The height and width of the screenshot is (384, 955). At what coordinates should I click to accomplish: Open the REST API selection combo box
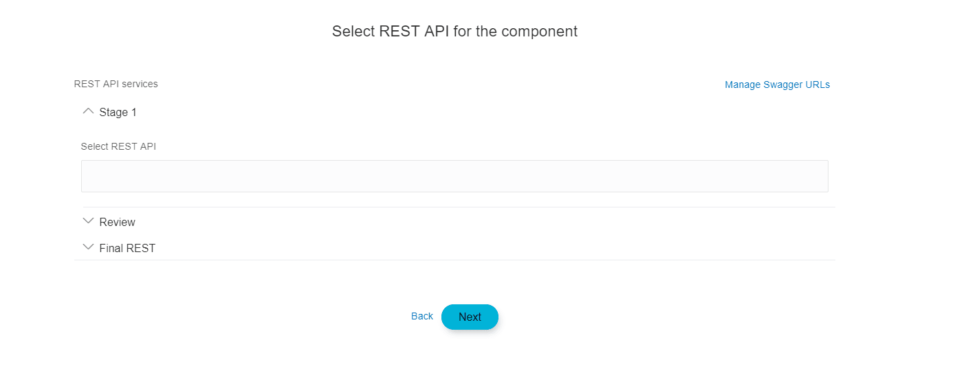454,176
